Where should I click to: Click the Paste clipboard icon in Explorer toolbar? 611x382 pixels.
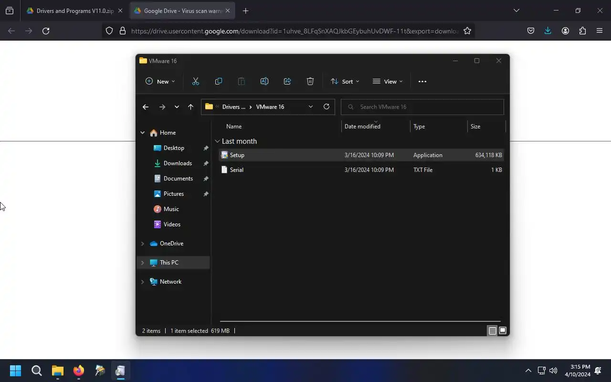point(242,81)
